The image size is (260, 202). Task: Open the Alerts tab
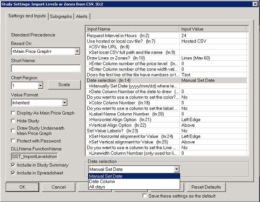(82, 17)
